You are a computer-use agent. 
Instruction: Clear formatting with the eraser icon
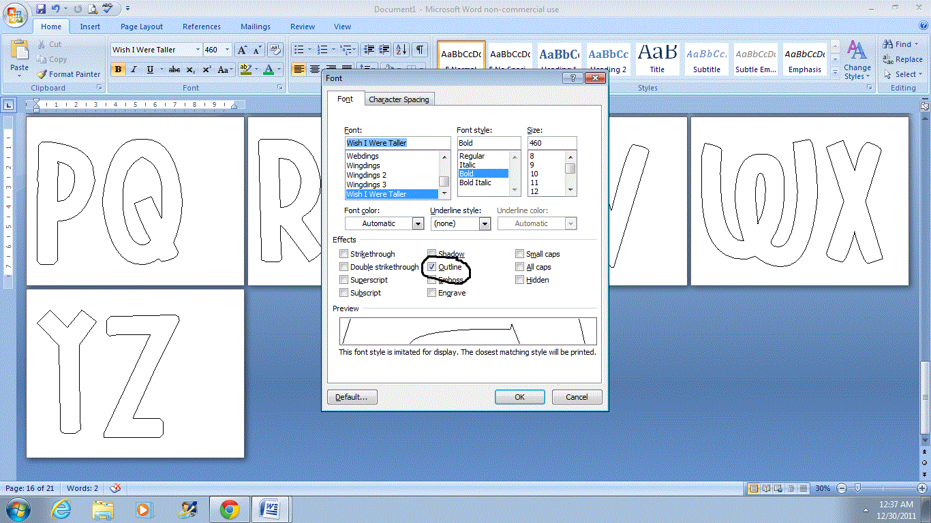pos(275,50)
